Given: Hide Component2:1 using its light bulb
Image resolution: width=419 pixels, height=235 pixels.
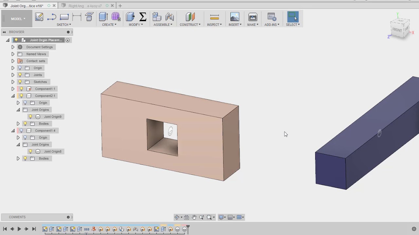Looking at the screenshot, I should pos(21,96).
